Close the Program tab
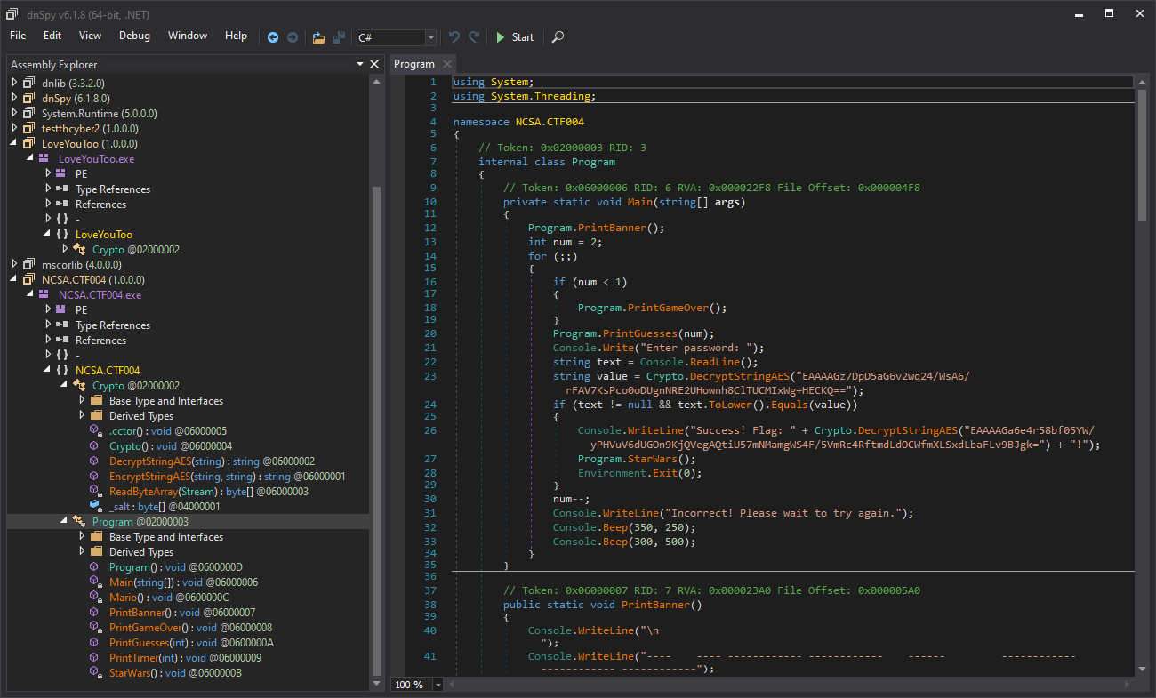This screenshot has height=698, width=1156. pyautogui.click(x=447, y=64)
